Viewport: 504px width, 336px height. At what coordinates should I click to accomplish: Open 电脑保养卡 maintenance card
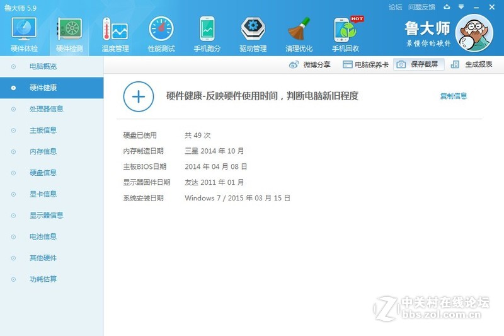(365, 65)
